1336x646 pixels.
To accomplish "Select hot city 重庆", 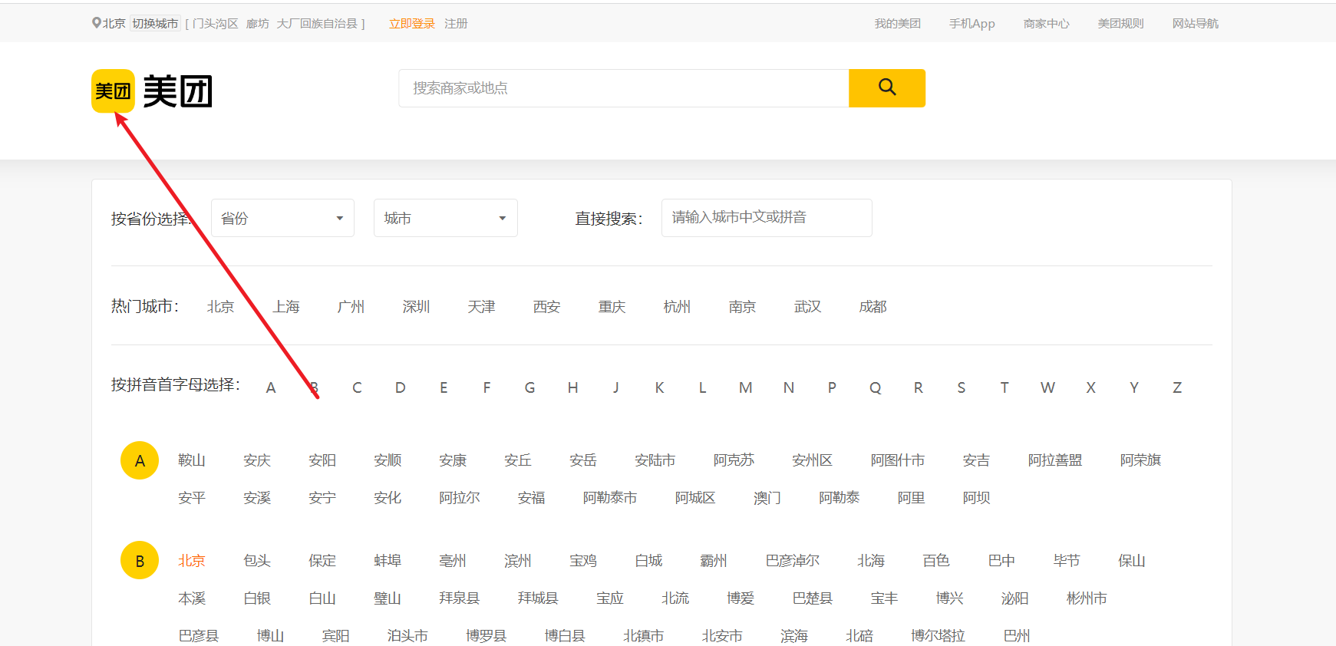I will pos(612,307).
